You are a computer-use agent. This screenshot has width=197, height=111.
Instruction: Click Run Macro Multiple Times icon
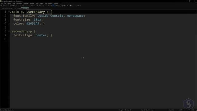click(78, 6)
